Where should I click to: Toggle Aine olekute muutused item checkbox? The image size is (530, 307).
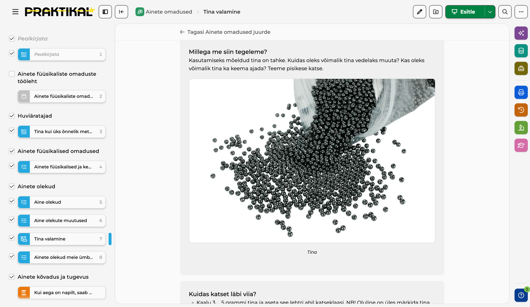pyautogui.click(x=12, y=220)
